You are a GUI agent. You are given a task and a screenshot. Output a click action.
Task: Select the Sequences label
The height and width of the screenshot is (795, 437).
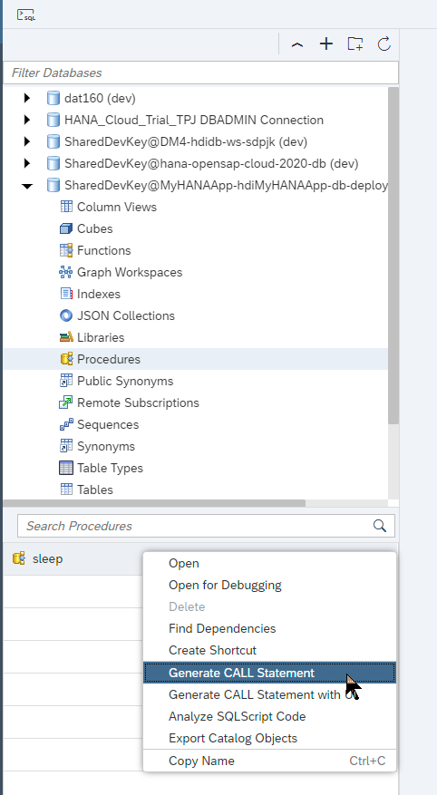coord(108,425)
